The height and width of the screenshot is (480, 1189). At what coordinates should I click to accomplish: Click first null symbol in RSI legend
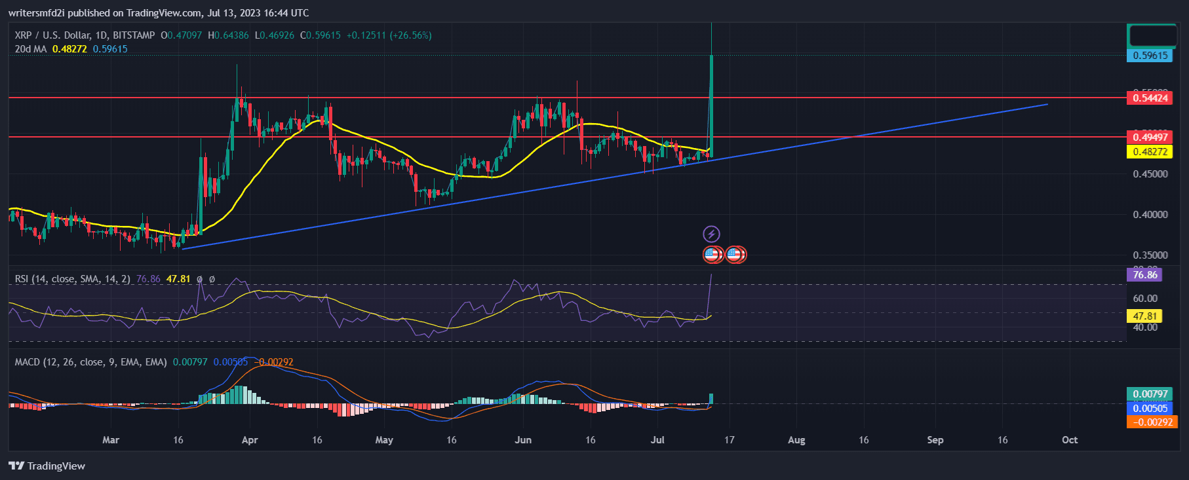pyautogui.click(x=199, y=279)
